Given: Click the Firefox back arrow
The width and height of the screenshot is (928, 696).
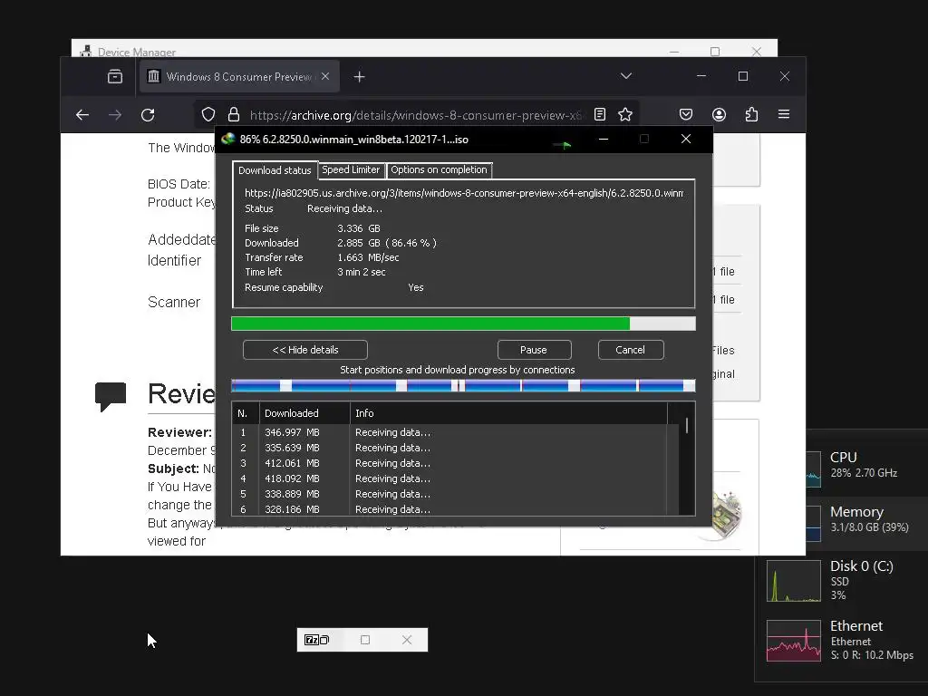Looking at the screenshot, I should point(82,115).
